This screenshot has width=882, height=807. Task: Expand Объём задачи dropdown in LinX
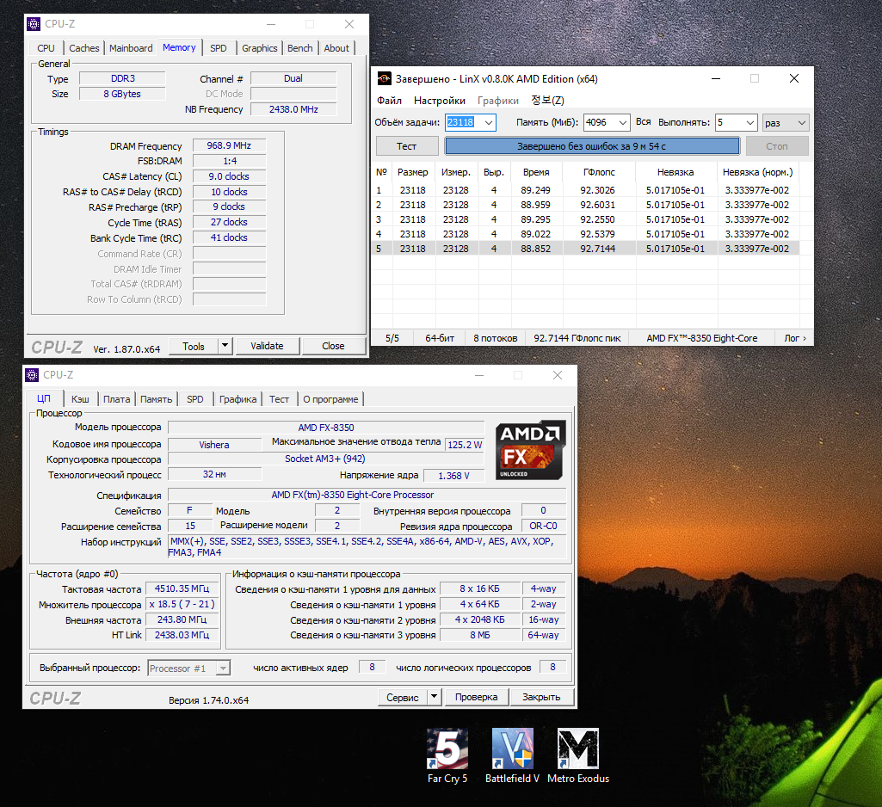tap(488, 122)
